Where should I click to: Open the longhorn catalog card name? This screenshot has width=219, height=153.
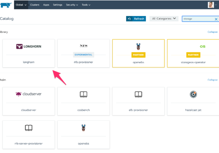point(29,62)
